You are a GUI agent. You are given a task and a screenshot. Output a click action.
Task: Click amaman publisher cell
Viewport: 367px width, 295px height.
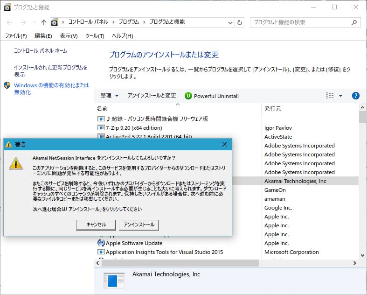[275, 199]
